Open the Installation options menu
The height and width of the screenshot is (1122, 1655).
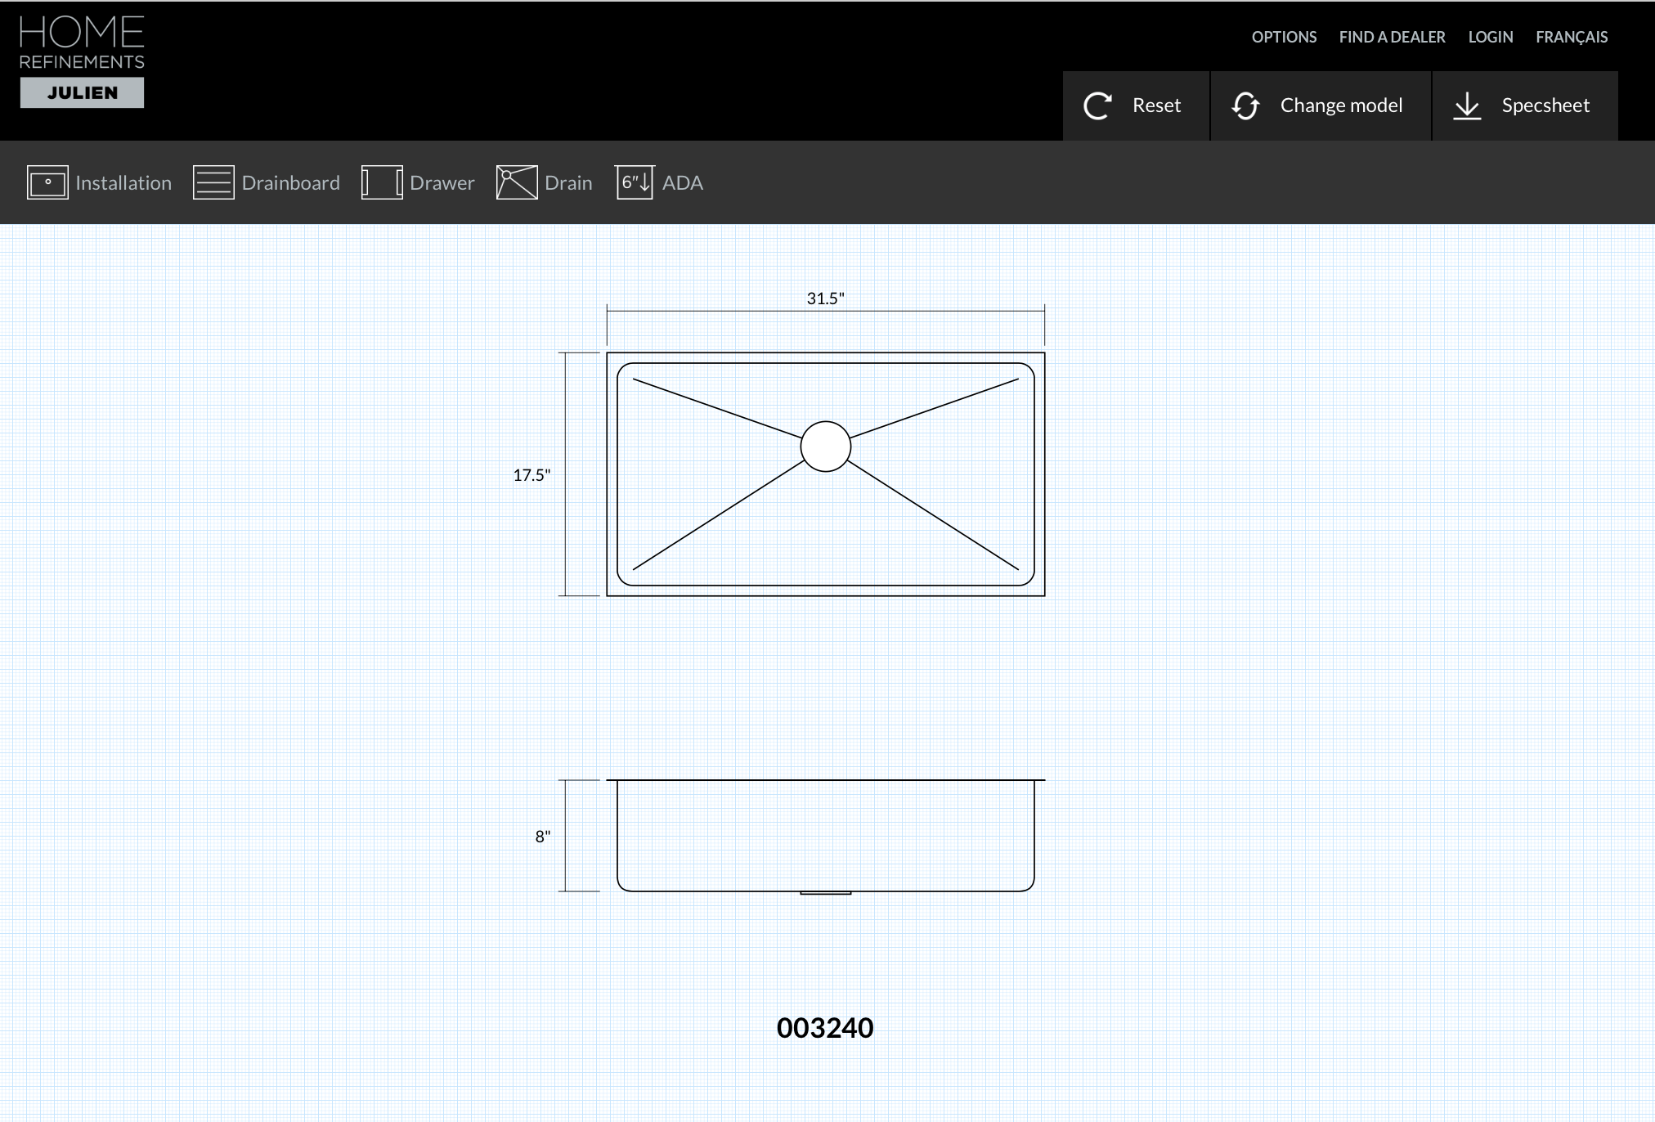click(x=100, y=182)
